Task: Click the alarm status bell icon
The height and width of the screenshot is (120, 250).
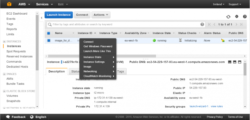Action: click(x=223, y=41)
